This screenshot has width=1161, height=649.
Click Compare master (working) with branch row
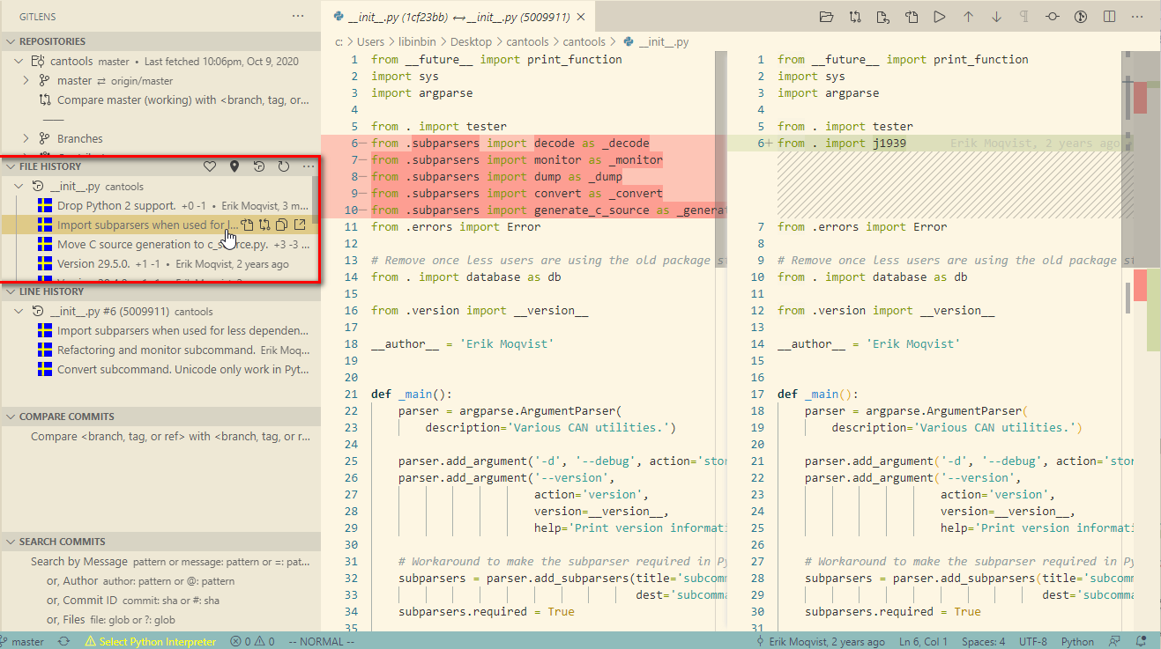(x=160, y=100)
